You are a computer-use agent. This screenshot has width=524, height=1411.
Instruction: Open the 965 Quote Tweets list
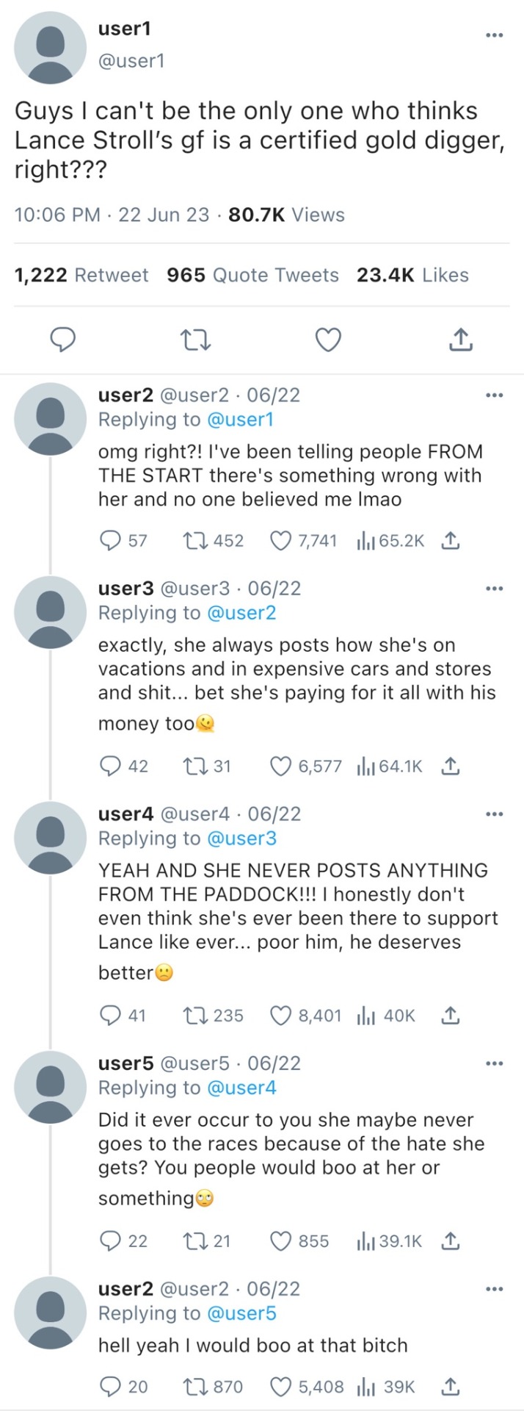click(252, 275)
